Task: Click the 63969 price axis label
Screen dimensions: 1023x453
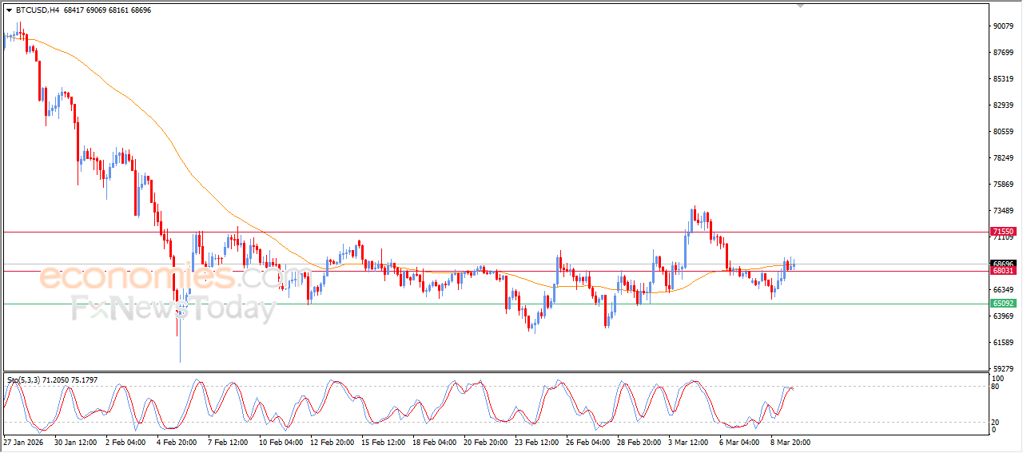Action: coord(1003,316)
